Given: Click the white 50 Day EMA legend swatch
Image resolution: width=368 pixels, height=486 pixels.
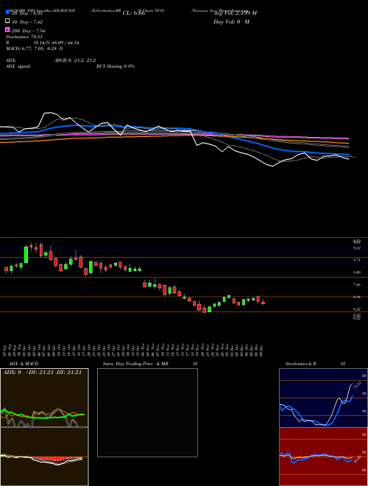Looking at the screenshot, I should pyautogui.click(x=8, y=21).
